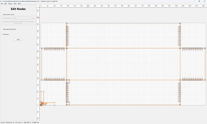Click the Done button
This screenshot has width=207, height=124.
(x=18, y=40)
